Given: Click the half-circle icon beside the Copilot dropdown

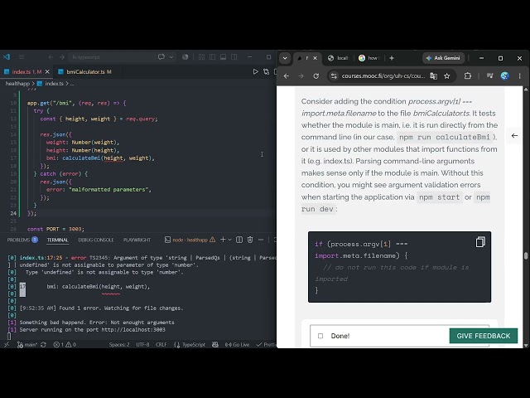Looking at the screenshot, I should point(185,57).
